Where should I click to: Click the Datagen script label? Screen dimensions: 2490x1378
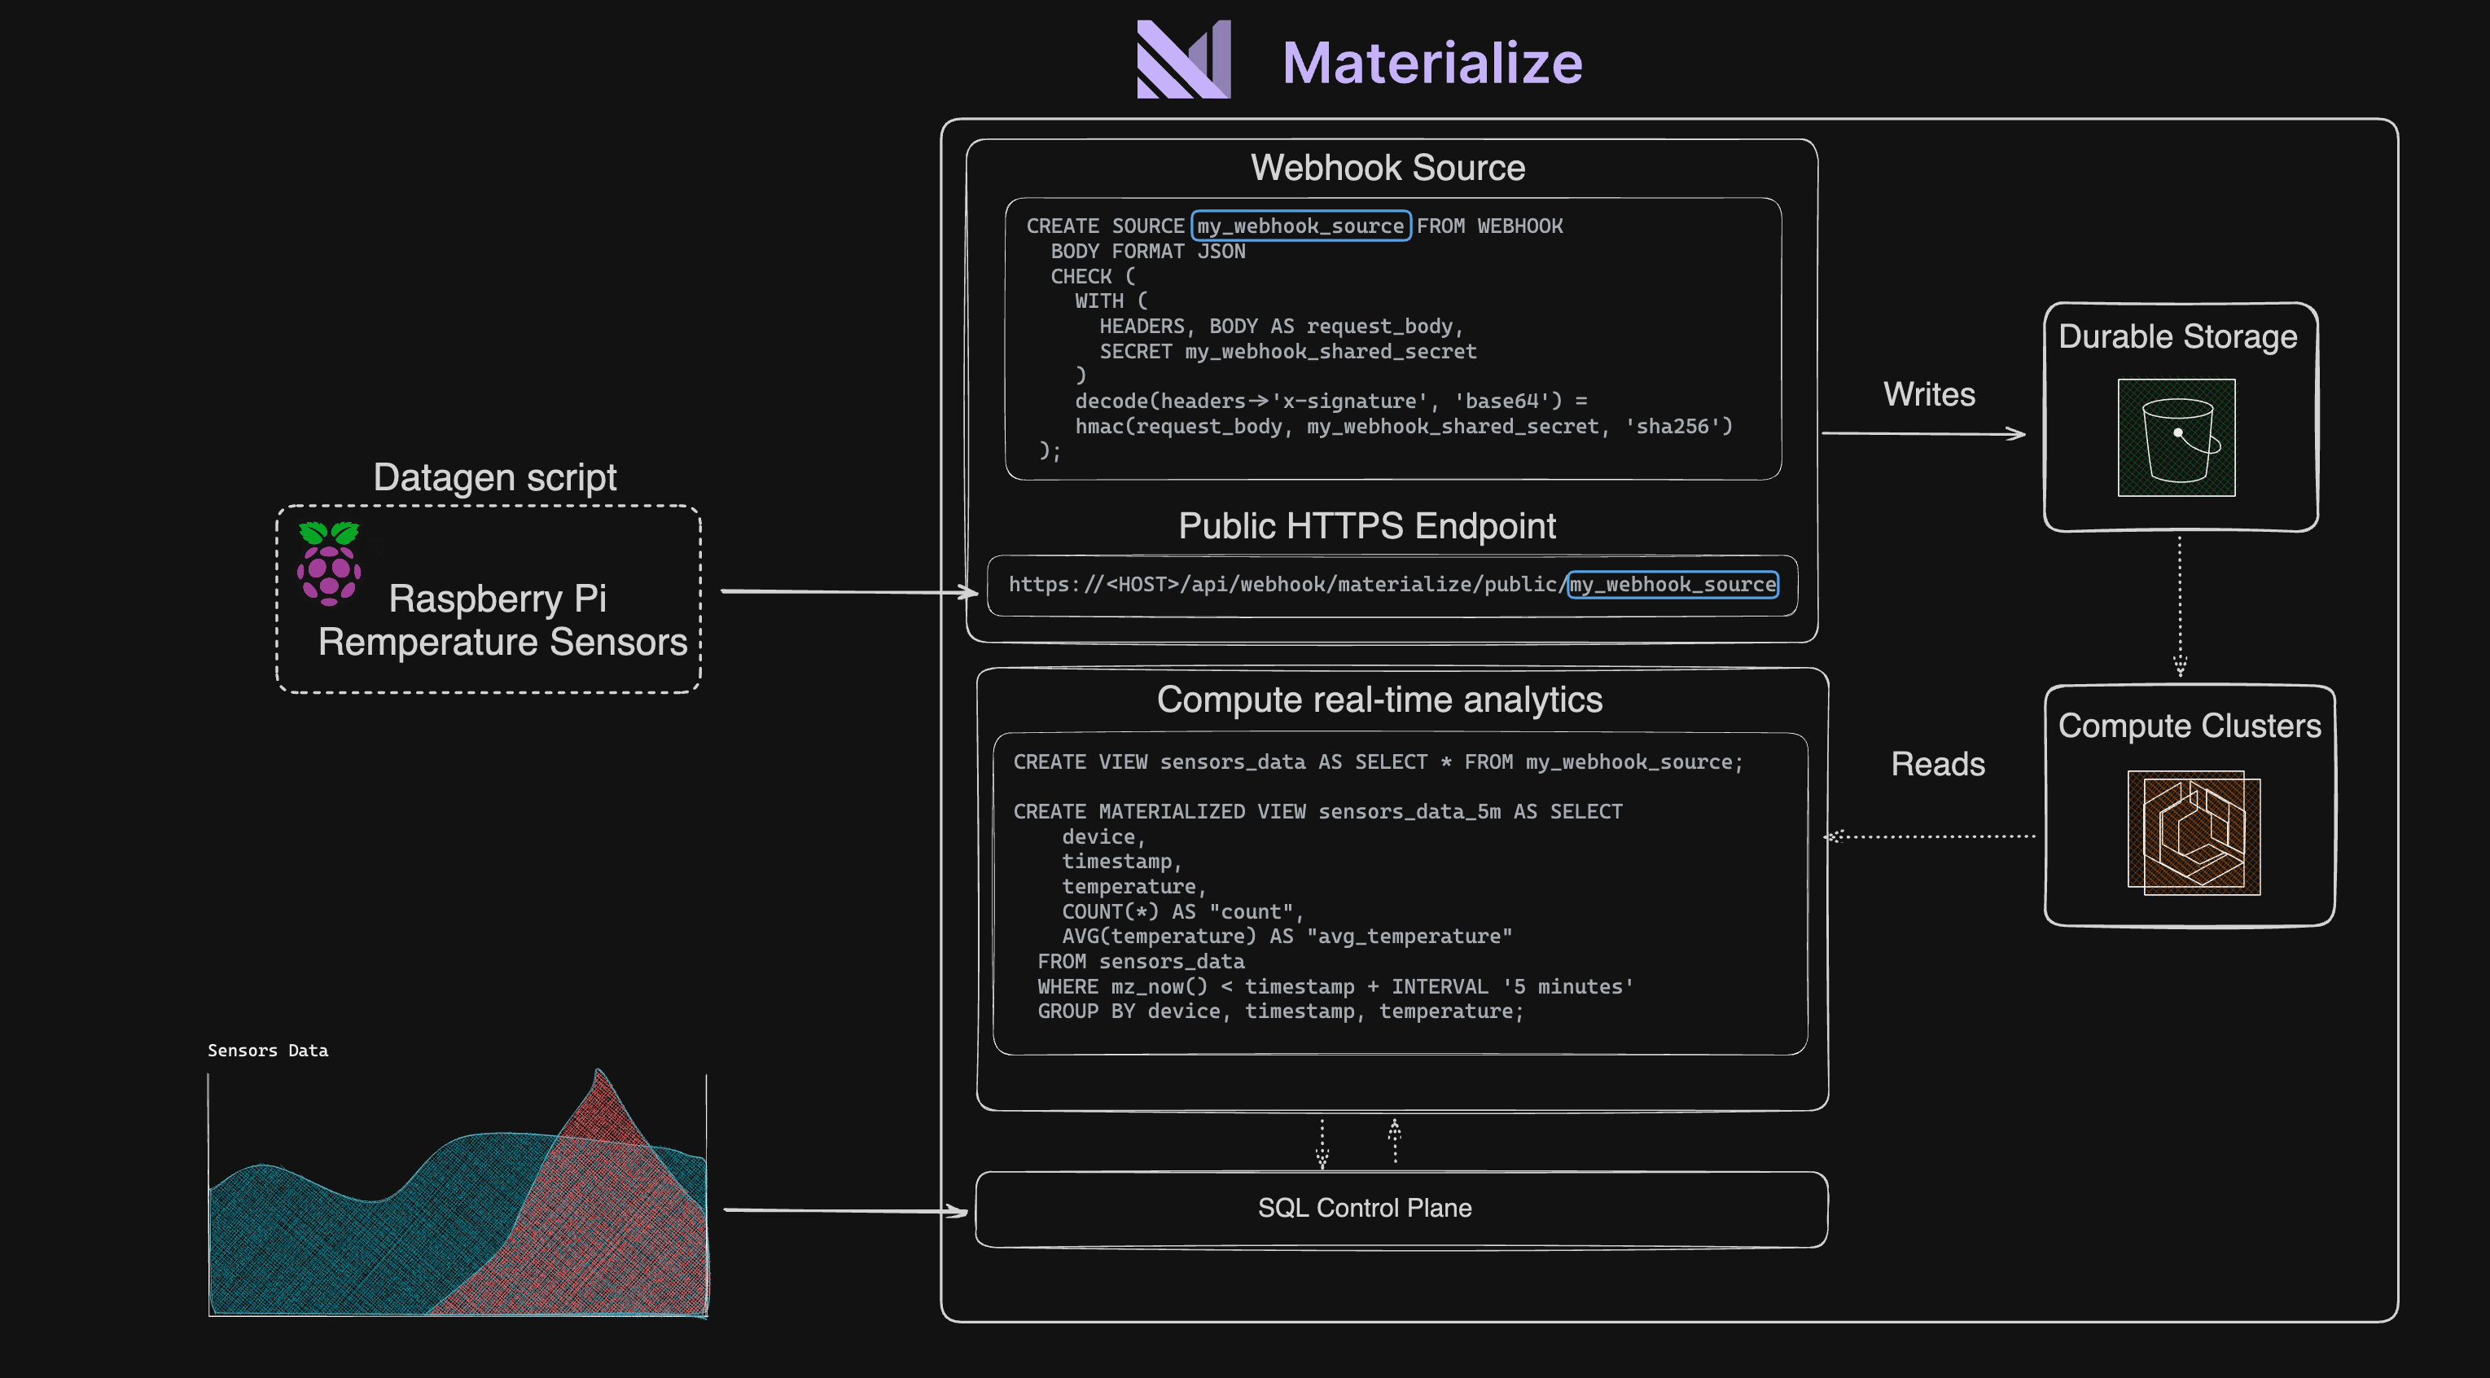495,478
